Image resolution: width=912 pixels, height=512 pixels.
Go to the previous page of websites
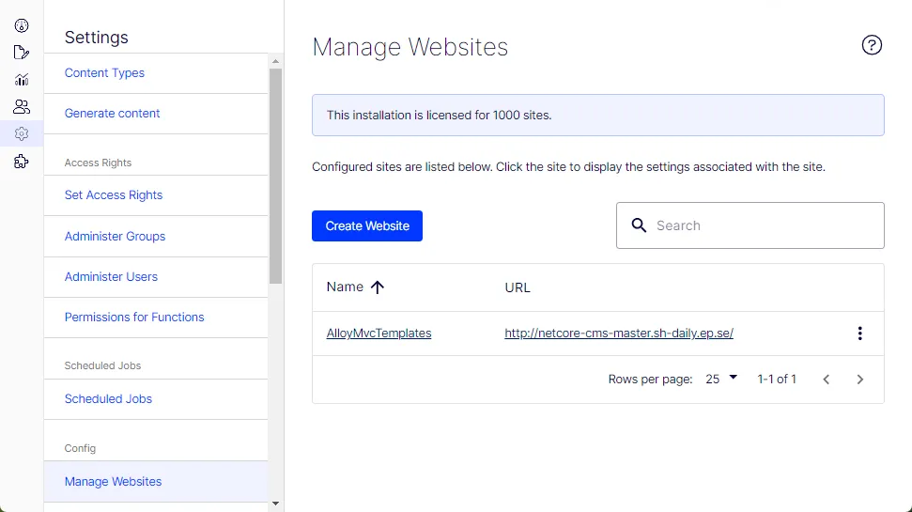(826, 380)
